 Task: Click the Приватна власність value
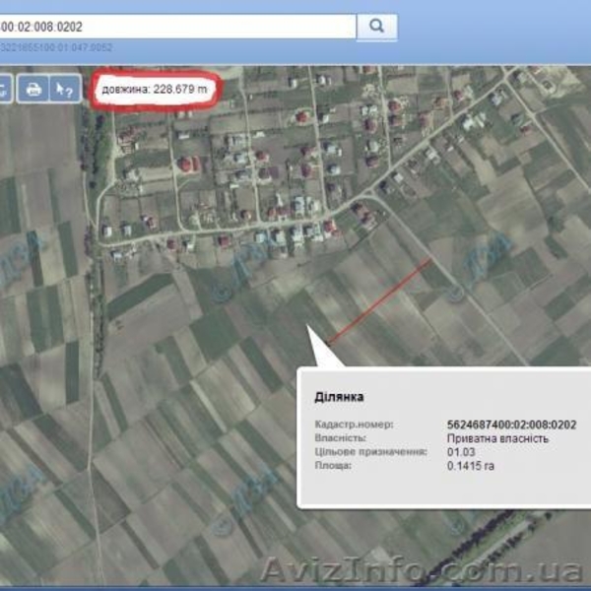click(x=497, y=437)
